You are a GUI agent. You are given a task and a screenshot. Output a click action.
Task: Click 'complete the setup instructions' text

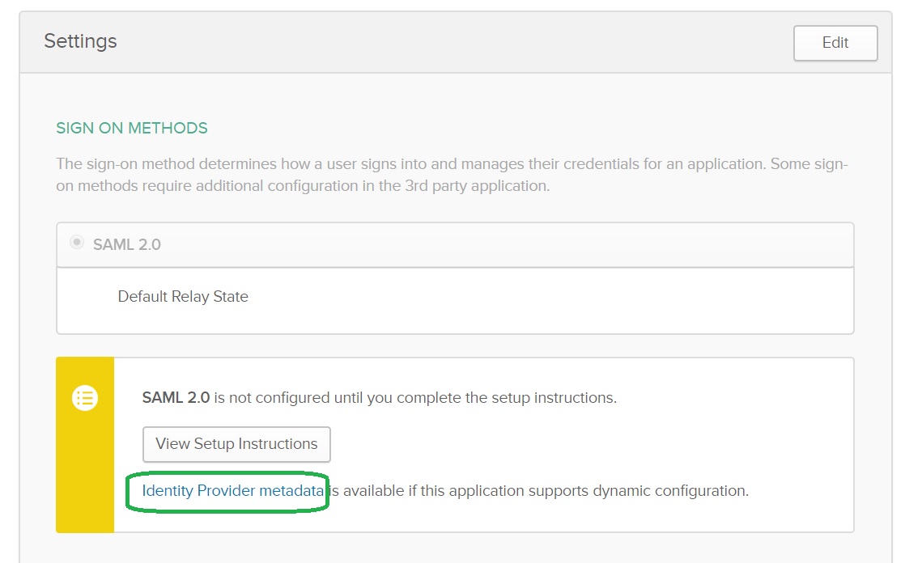point(518,398)
